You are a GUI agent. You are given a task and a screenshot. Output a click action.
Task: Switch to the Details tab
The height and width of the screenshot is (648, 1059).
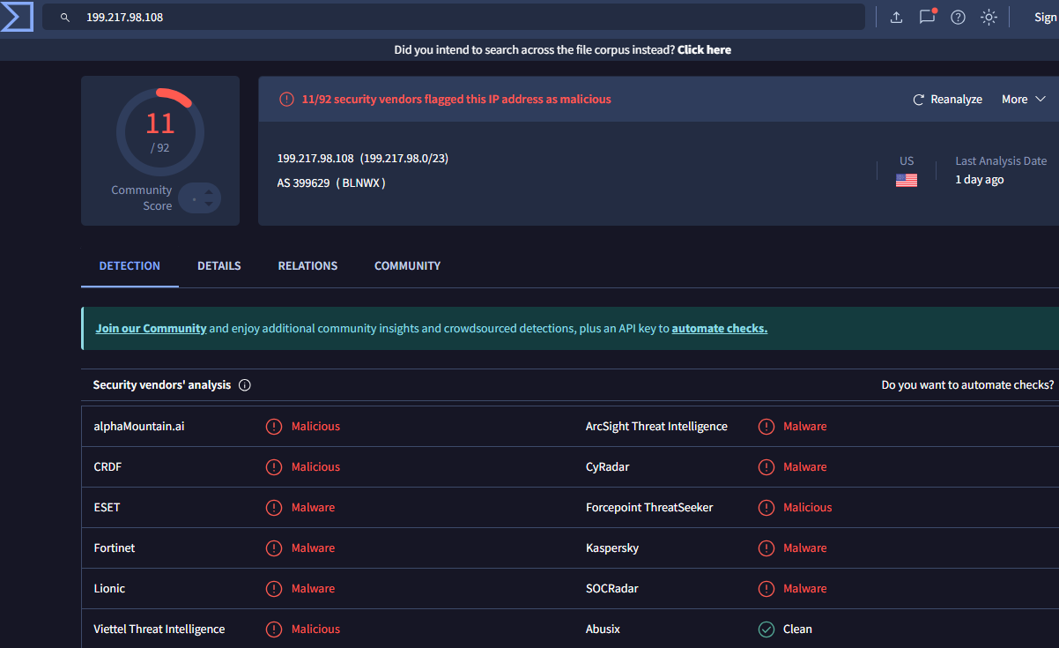(x=218, y=265)
